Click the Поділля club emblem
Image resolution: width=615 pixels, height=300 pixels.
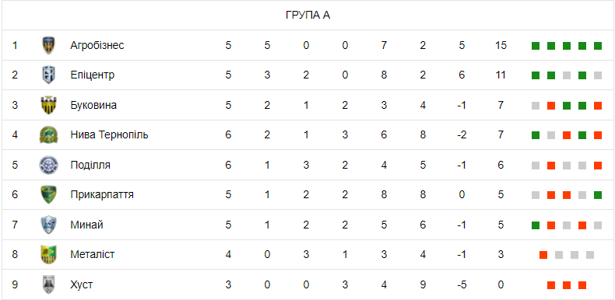[x=48, y=165]
